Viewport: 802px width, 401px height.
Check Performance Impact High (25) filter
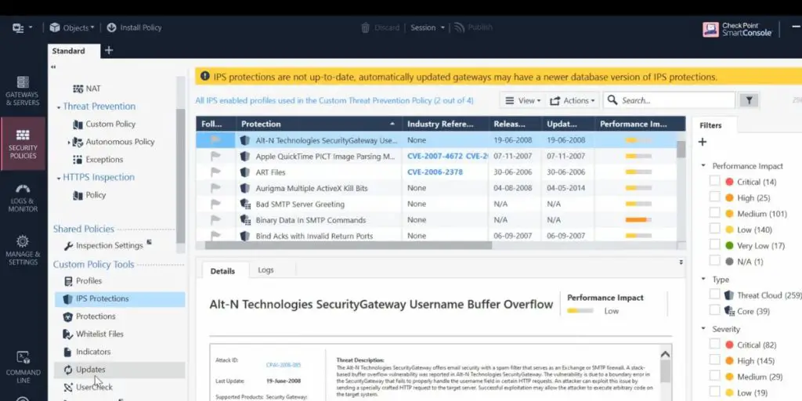click(714, 197)
